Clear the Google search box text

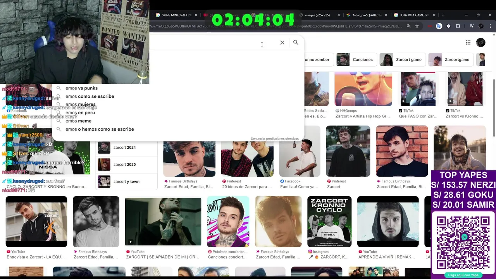[x=282, y=43]
